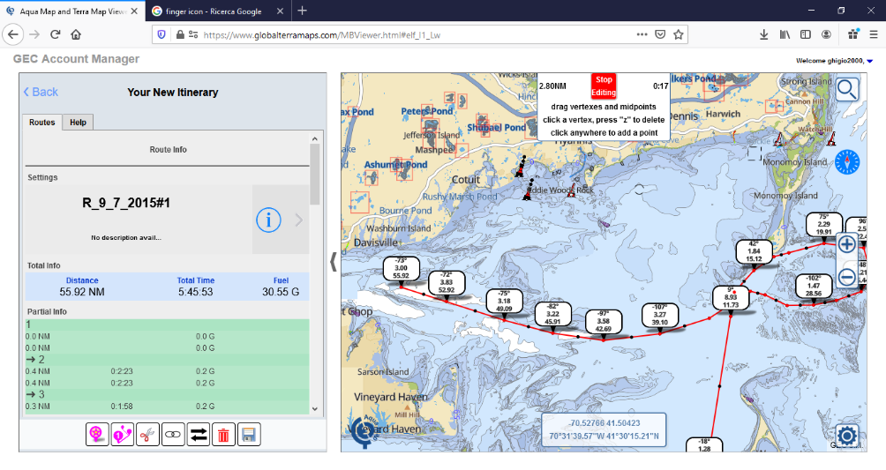The image size is (886, 470).
Task: Select the pink route-from-point-1 tool
Action: coord(123,435)
